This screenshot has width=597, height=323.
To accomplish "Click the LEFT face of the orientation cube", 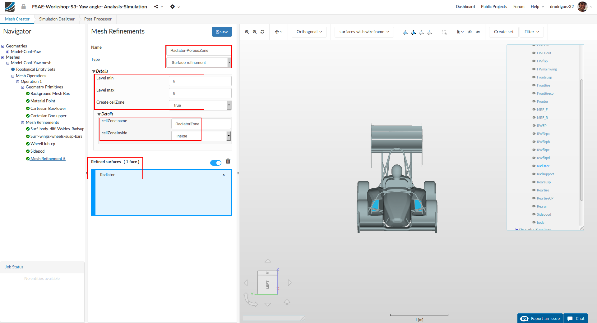I will click(267, 285).
